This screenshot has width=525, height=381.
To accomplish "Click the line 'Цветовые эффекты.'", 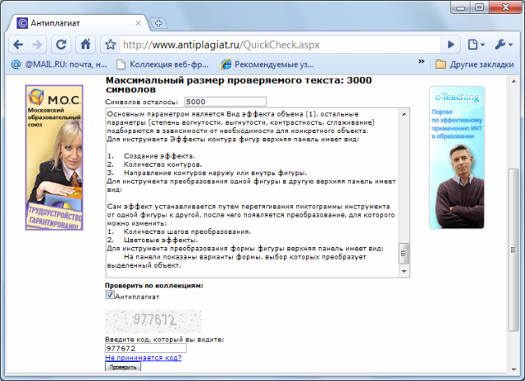I will (161, 241).
